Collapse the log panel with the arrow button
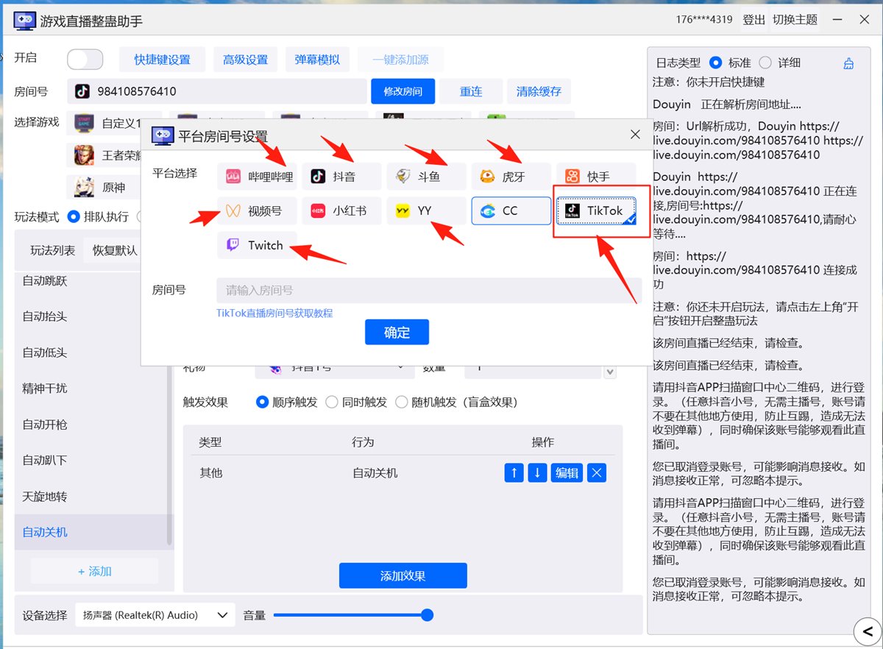883x649 pixels. 868,631
